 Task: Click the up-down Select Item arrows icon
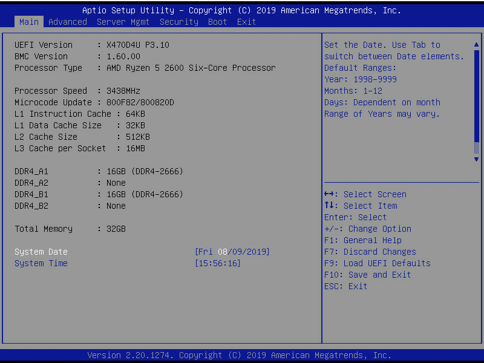(329, 205)
